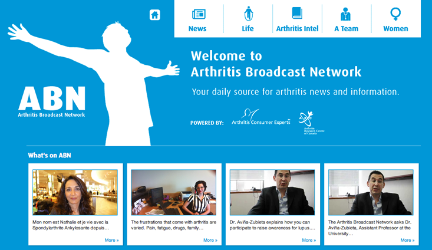Click the Arthritis Intel book icon

click(297, 13)
